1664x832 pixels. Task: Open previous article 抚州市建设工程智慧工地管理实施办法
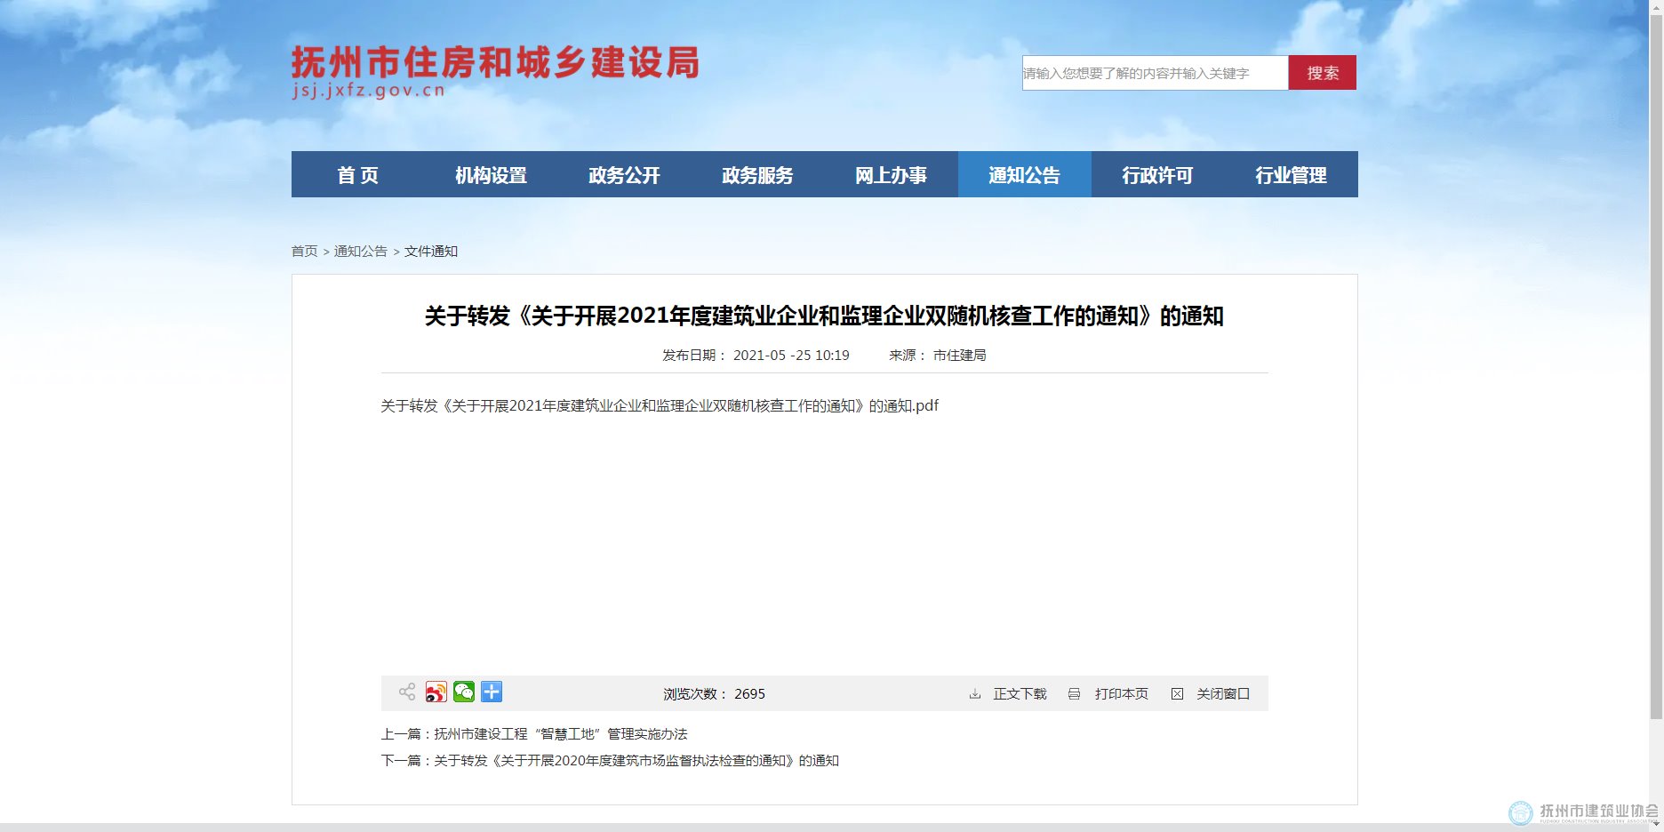pos(560,734)
